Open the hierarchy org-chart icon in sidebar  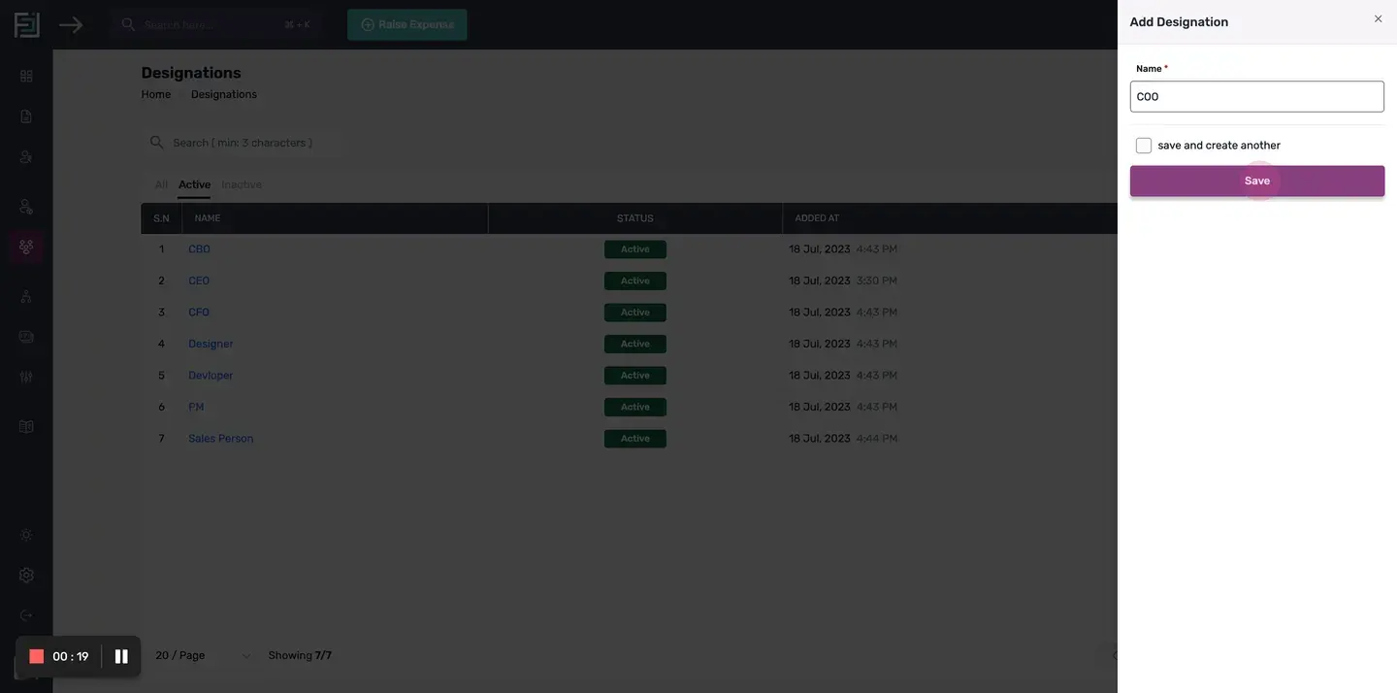coord(26,296)
